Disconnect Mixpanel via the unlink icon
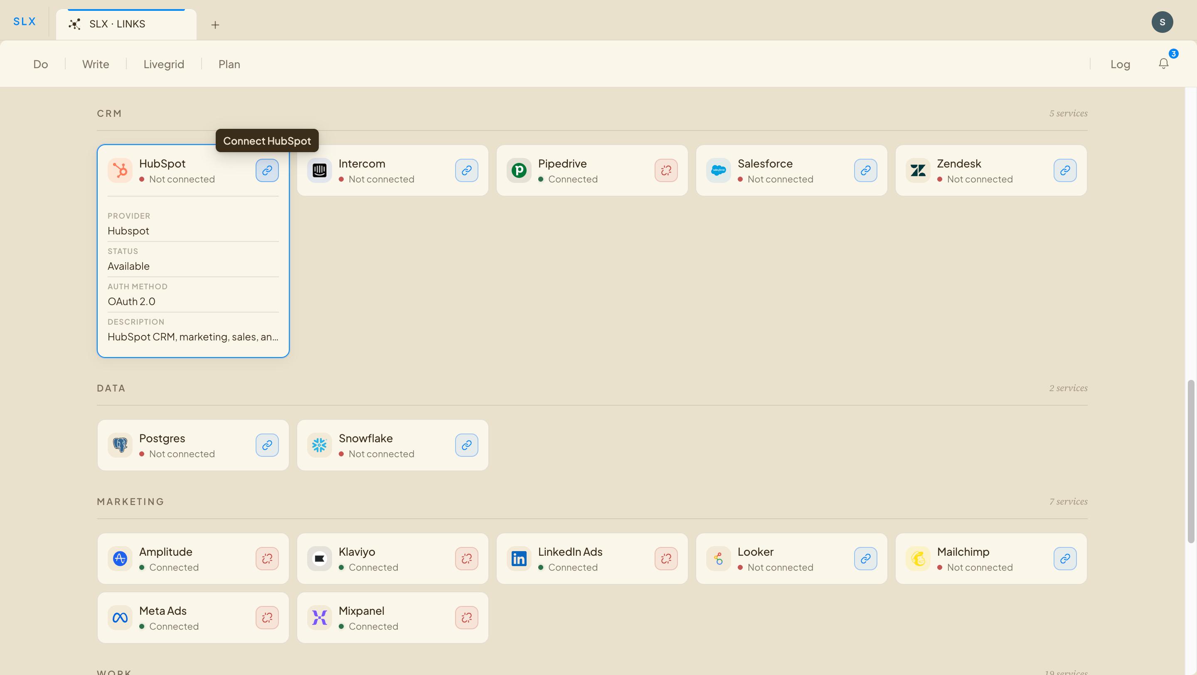The image size is (1197, 675). (466, 617)
